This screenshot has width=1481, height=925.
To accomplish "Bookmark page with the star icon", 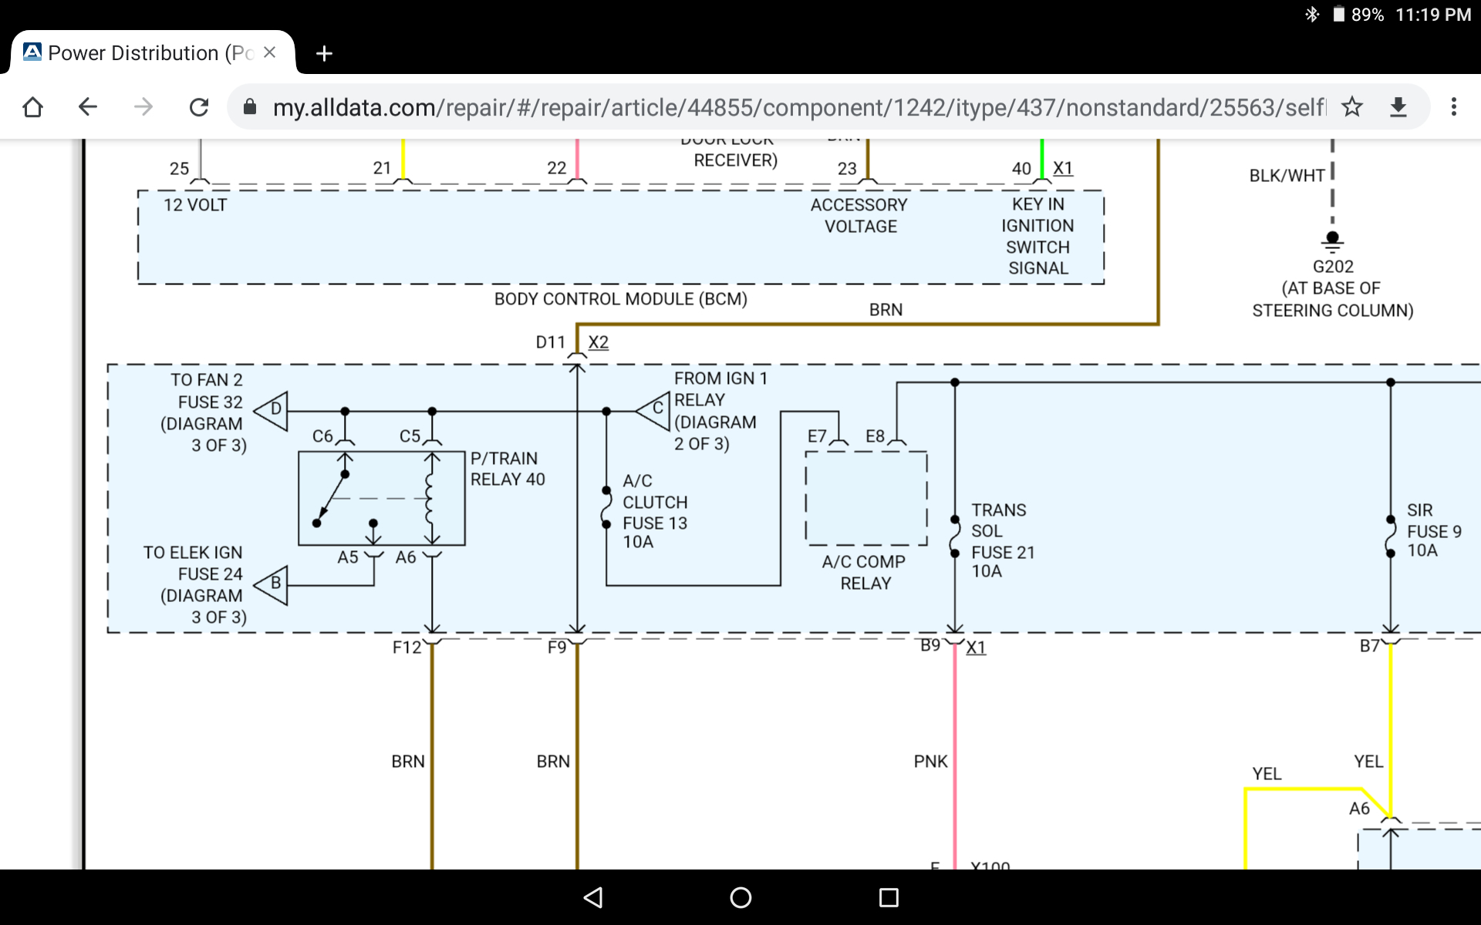I will coord(1352,107).
